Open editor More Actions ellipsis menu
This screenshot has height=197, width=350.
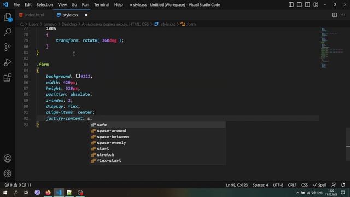pos(343,15)
